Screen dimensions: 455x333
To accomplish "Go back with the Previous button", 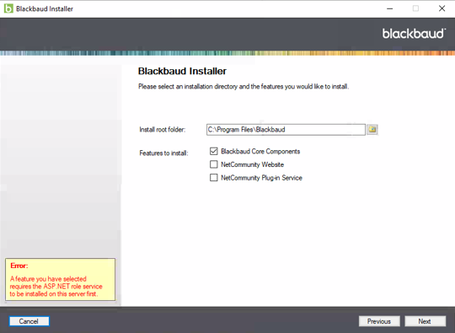I will [379, 321].
